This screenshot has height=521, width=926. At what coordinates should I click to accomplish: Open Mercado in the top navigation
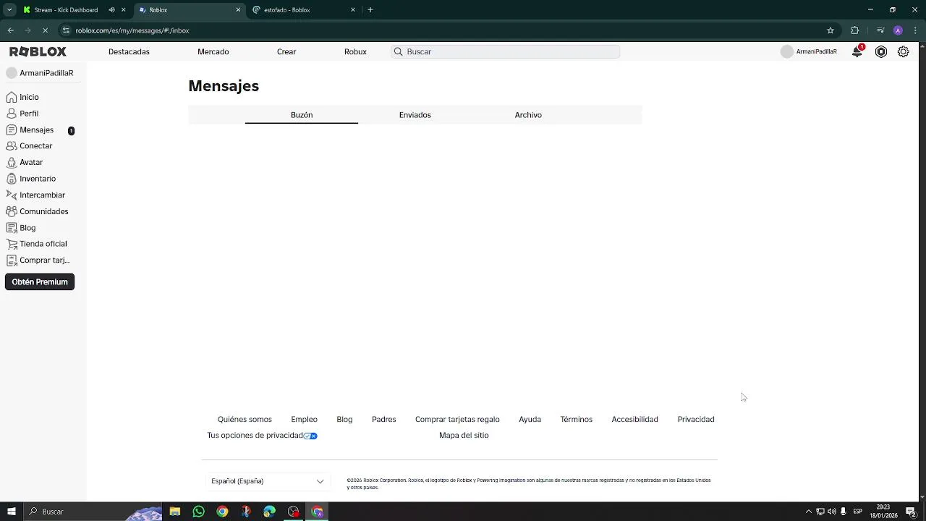point(213,52)
